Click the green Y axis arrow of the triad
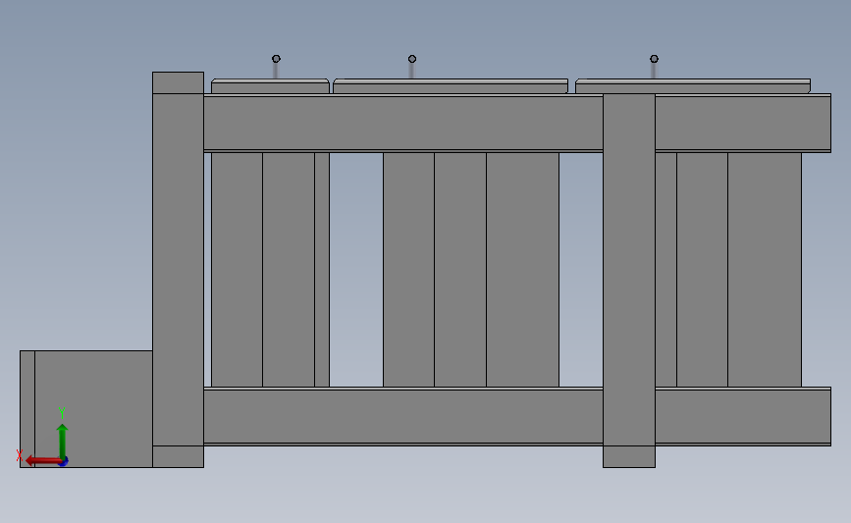This screenshot has height=523, width=851. point(63,441)
